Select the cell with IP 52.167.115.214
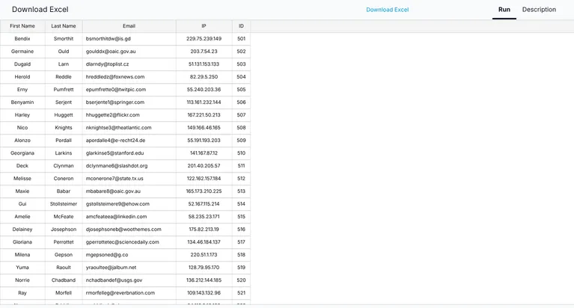The height and width of the screenshot is (308, 574). pos(204,204)
